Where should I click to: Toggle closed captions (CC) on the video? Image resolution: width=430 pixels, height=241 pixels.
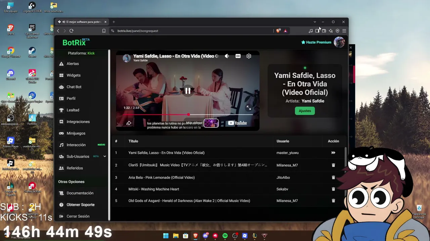(x=238, y=56)
